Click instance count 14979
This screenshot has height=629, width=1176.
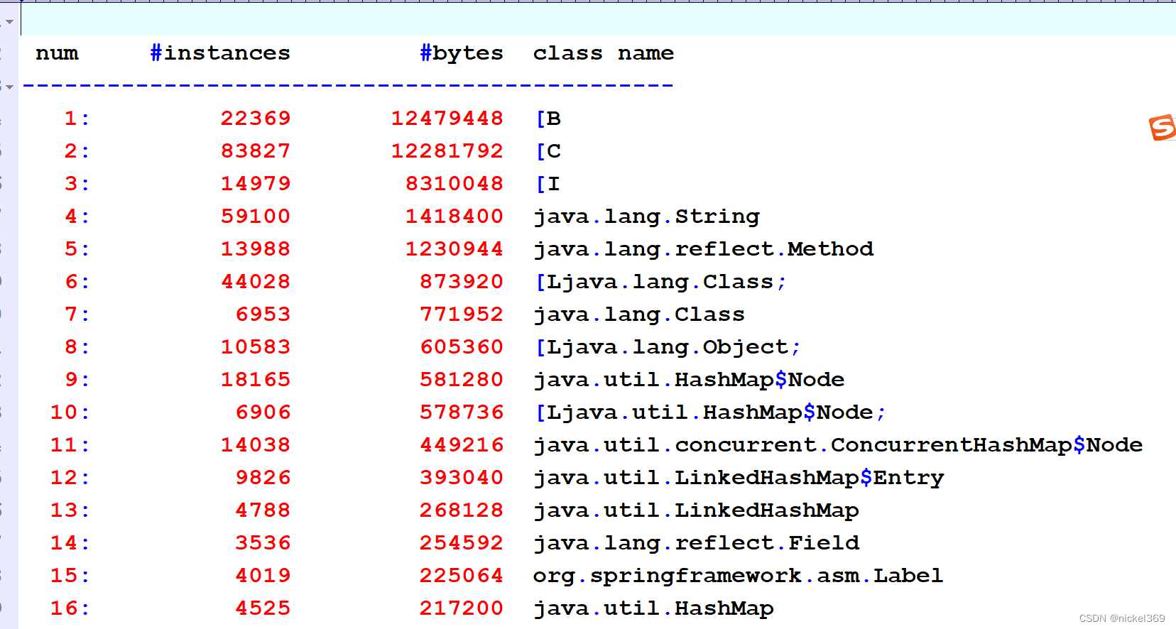tap(256, 184)
